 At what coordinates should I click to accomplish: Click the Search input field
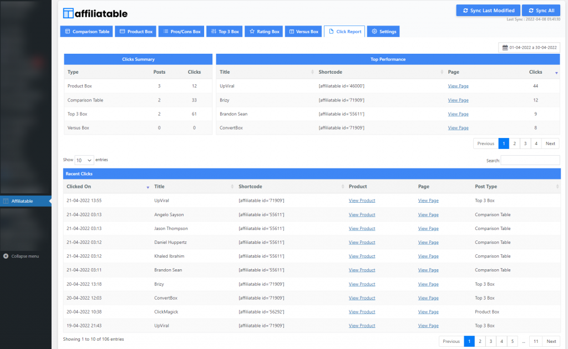[x=530, y=160]
